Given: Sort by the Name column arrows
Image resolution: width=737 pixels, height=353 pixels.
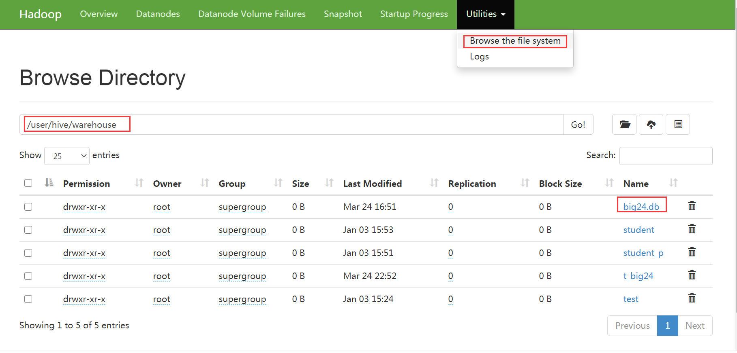Looking at the screenshot, I should (673, 183).
